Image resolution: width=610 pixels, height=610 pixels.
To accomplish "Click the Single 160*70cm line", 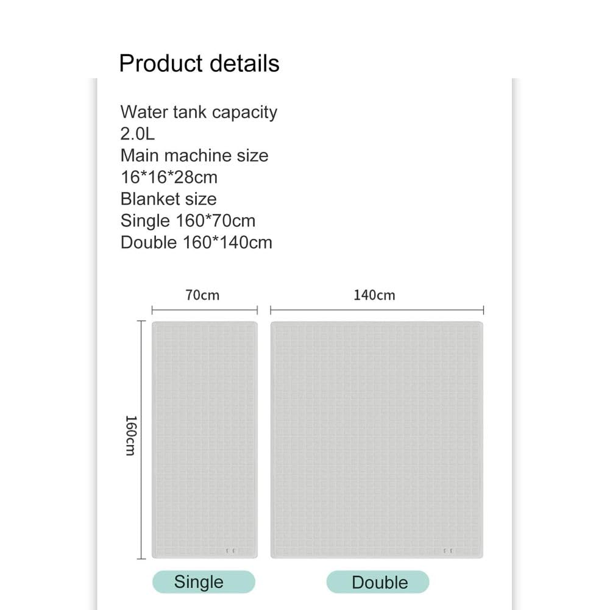I will [x=188, y=221].
